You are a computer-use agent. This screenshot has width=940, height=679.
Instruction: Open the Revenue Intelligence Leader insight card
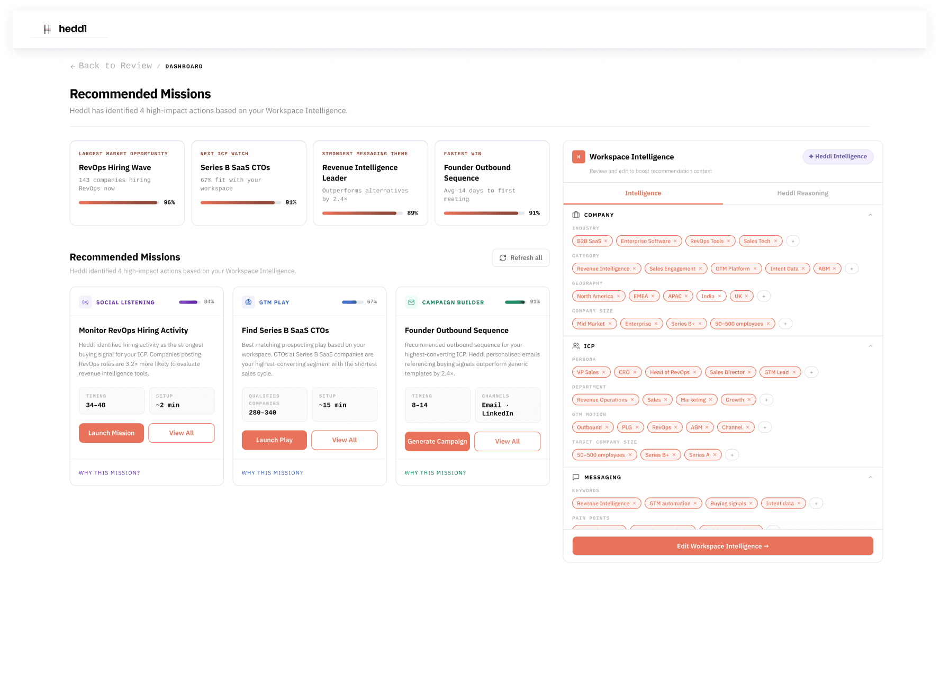370,183
